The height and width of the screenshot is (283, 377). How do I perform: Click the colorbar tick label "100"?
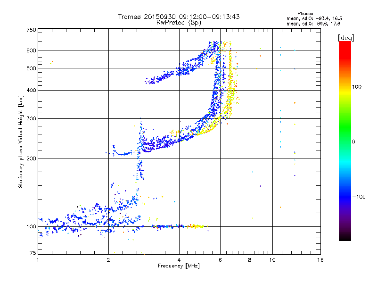(357, 87)
